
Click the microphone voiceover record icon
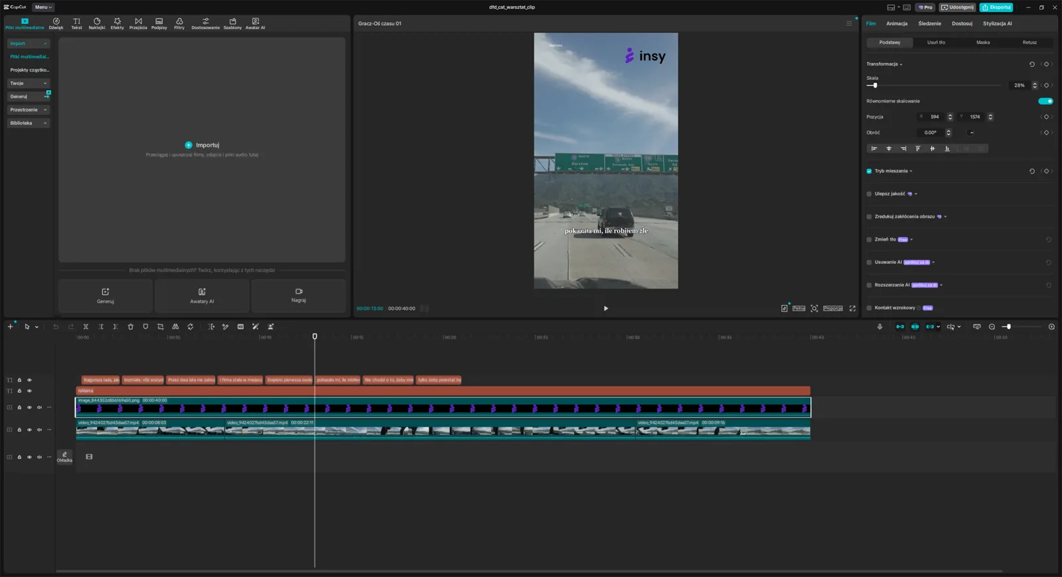click(x=879, y=326)
